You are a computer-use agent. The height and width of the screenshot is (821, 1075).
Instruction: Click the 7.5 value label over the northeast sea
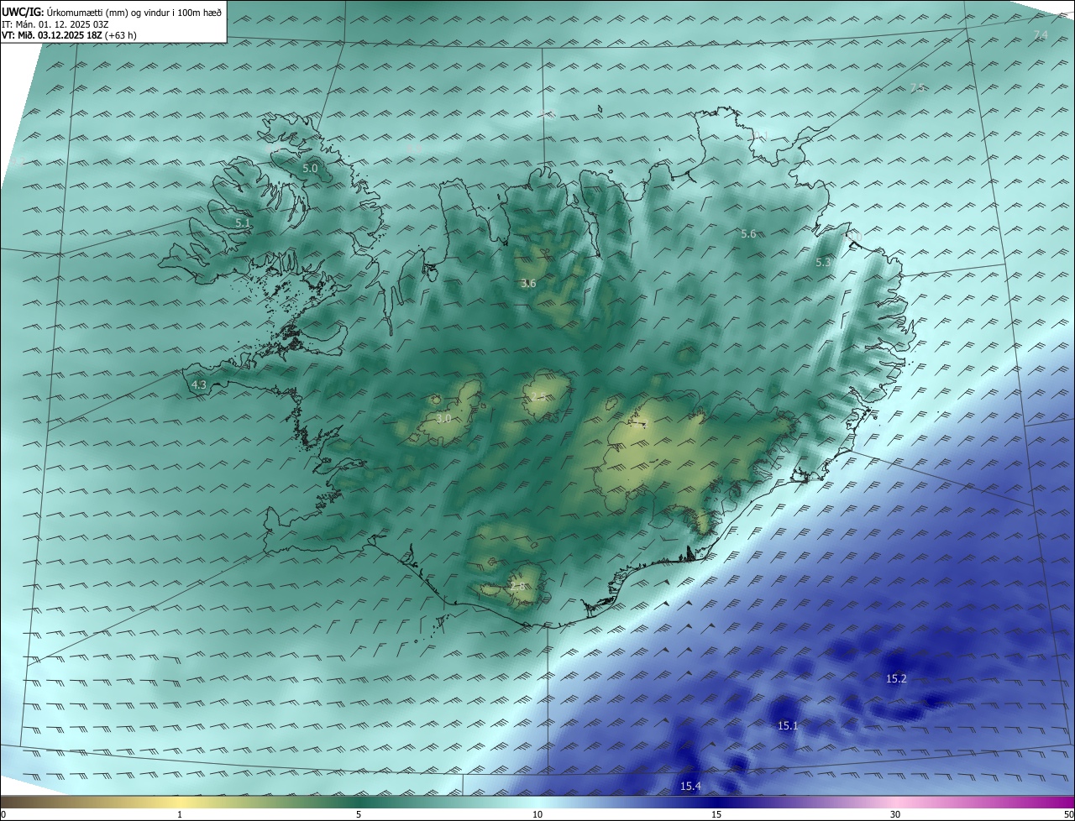[x=918, y=88]
